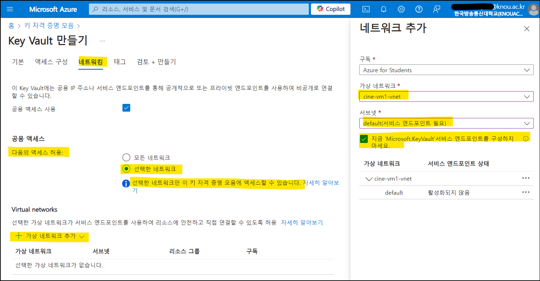Open the notifications bell

[x=384, y=9]
